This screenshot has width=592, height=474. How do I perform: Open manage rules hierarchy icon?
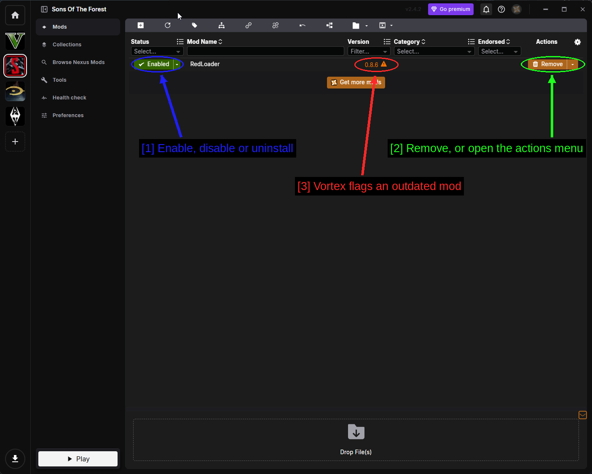(222, 25)
